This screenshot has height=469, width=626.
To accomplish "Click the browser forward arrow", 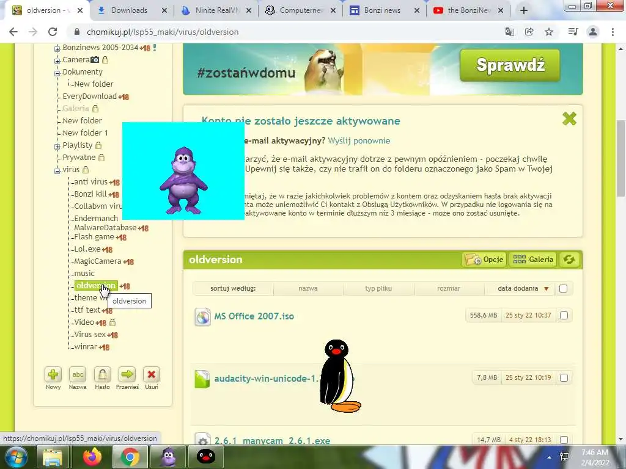I will coord(33,32).
